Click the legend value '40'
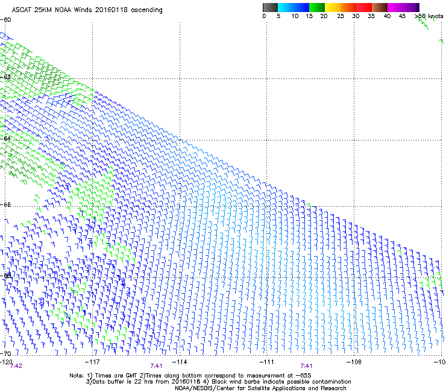Viewport: 446px width, 392px height. coord(387,16)
